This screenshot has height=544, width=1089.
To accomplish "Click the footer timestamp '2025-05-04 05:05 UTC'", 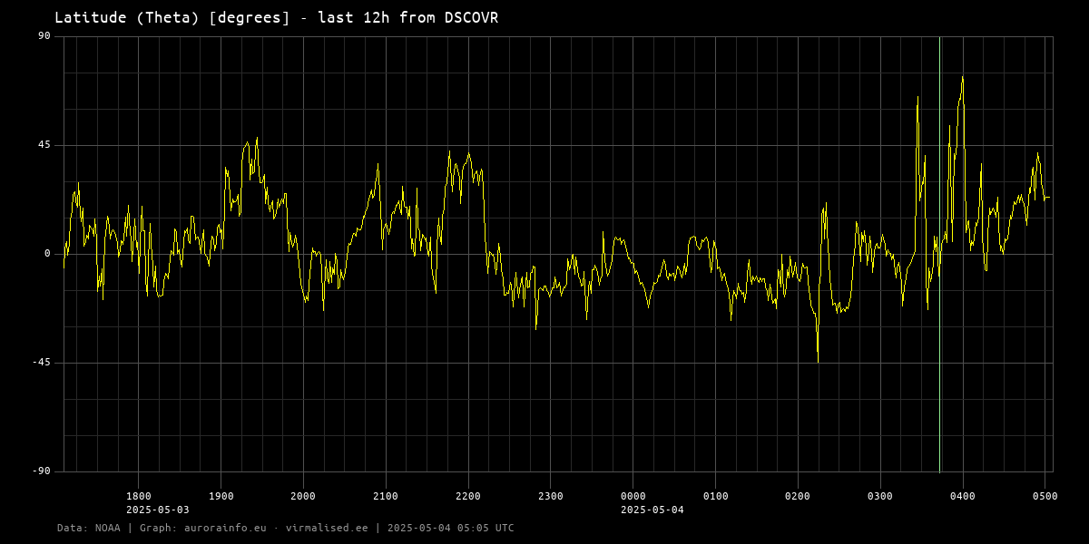I will 451,528.
